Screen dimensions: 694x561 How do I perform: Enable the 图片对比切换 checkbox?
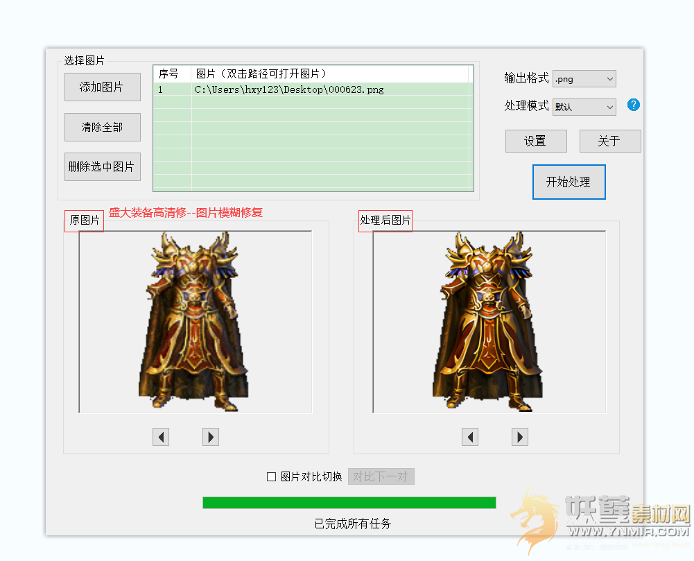(271, 476)
